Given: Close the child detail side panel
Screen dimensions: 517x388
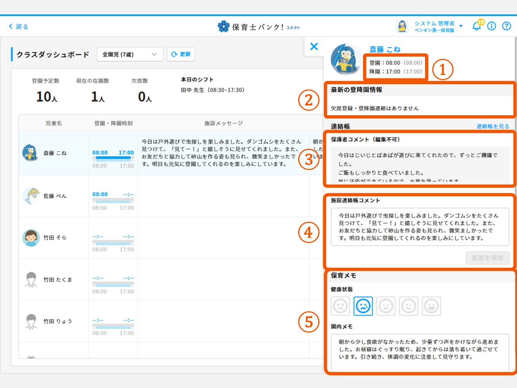Looking at the screenshot, I should point(314,47).
